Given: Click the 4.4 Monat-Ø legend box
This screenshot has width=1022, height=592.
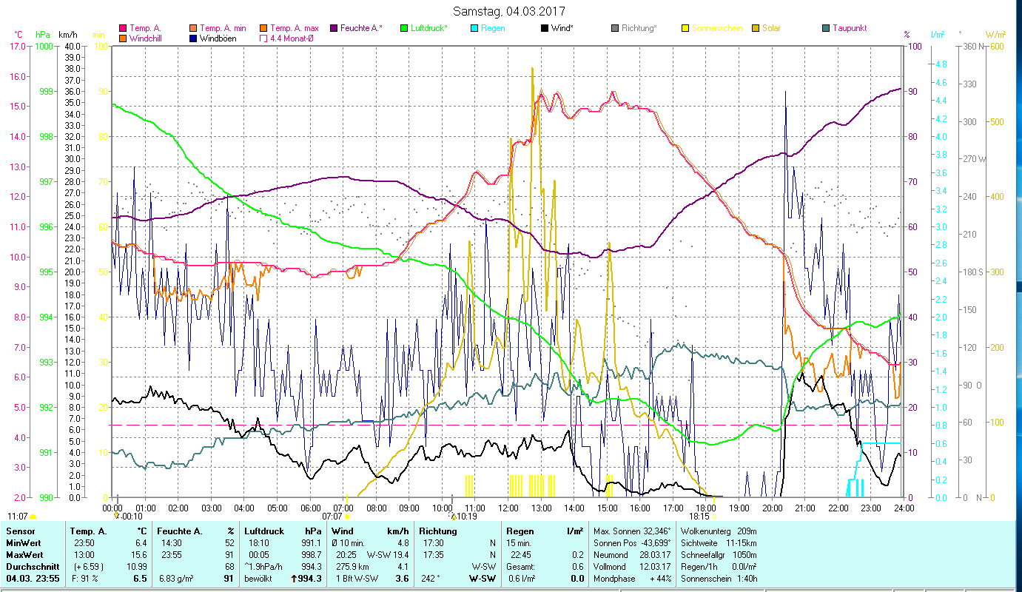Looking at the screenshot, I should [264, 38].
